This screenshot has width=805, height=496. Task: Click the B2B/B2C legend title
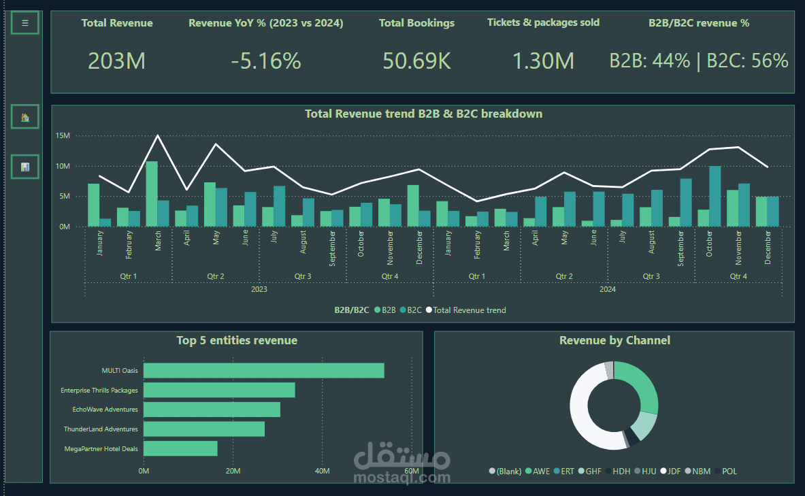click(x=352, y=310)
